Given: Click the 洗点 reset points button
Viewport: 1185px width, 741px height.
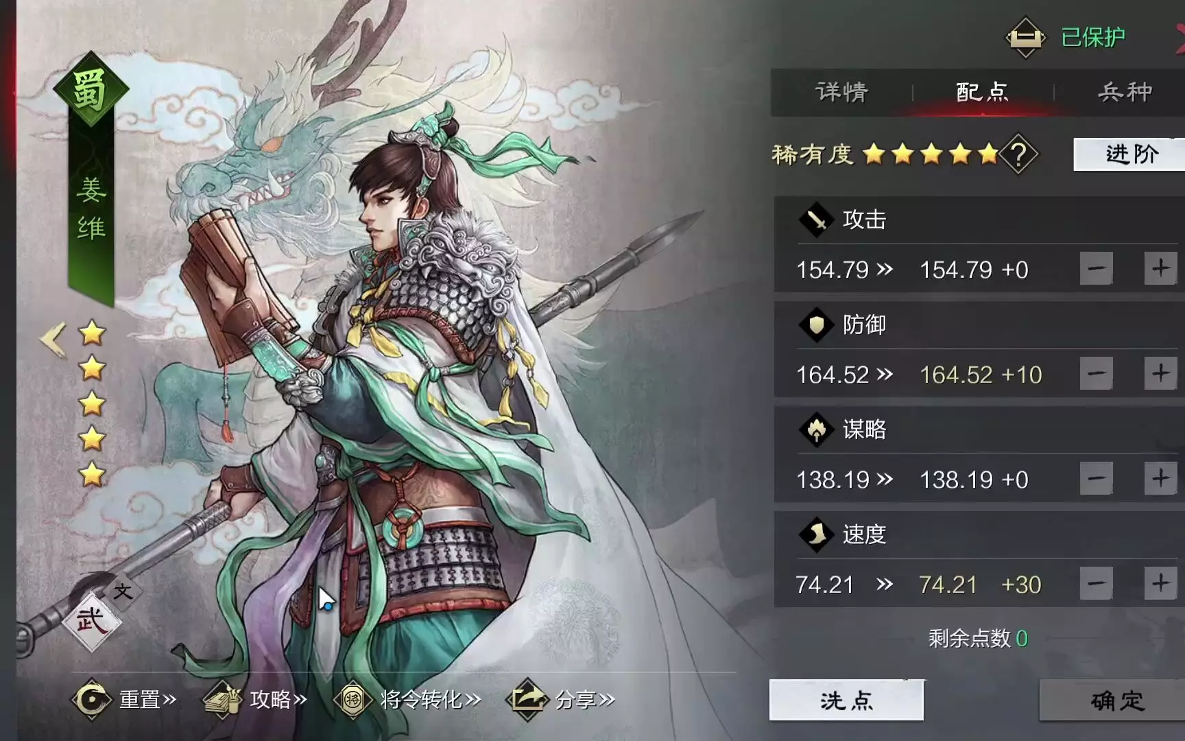Looking at the screenshot, I should pos(846,701).
